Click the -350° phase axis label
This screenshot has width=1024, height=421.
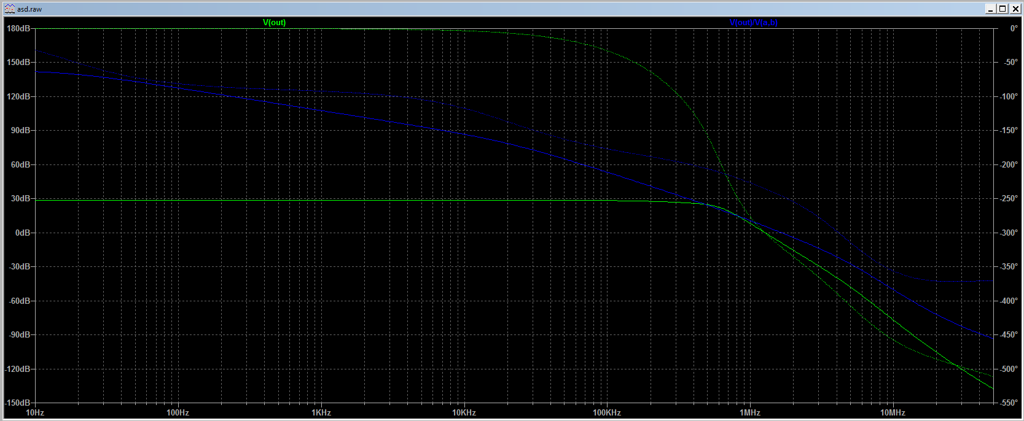pyautogui.click(x=1009, y=267)
